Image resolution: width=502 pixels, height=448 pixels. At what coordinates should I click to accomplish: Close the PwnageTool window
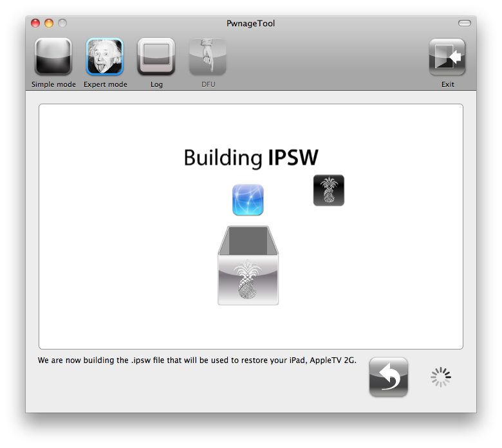pyautogui.click(x=35, y=23)
